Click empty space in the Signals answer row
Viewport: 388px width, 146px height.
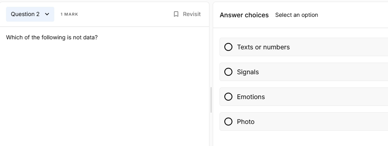pos(322,72)
